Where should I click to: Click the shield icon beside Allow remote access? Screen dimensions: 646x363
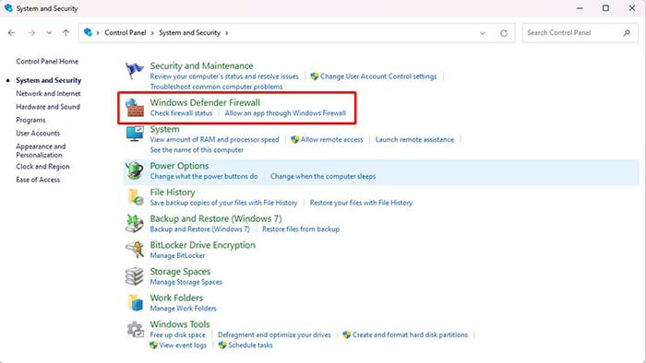pos(294,140)
